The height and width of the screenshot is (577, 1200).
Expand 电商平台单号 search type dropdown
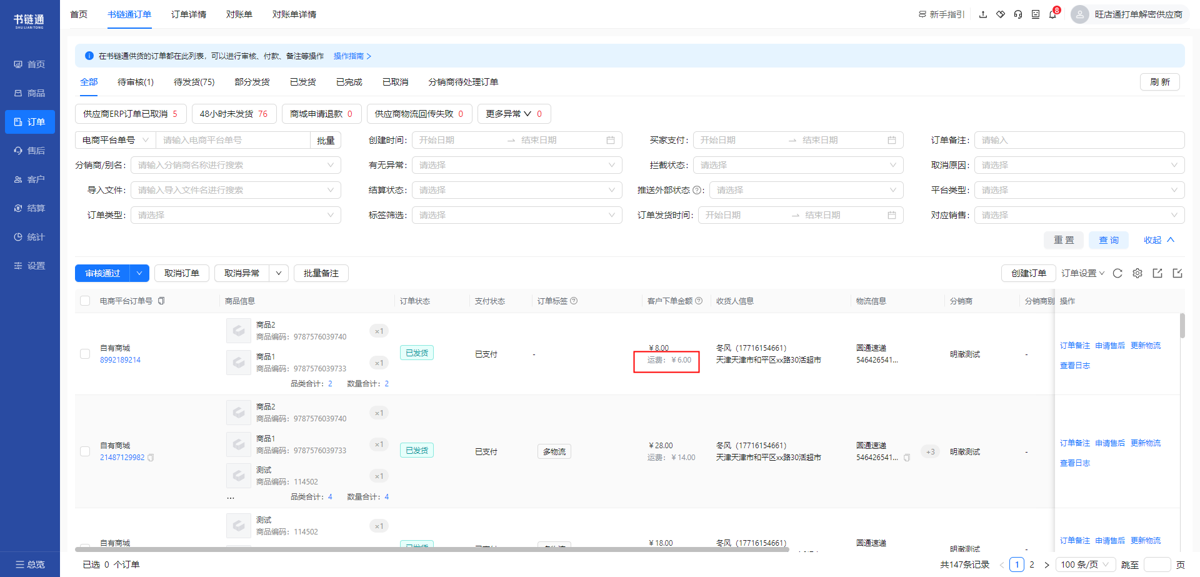115,140
